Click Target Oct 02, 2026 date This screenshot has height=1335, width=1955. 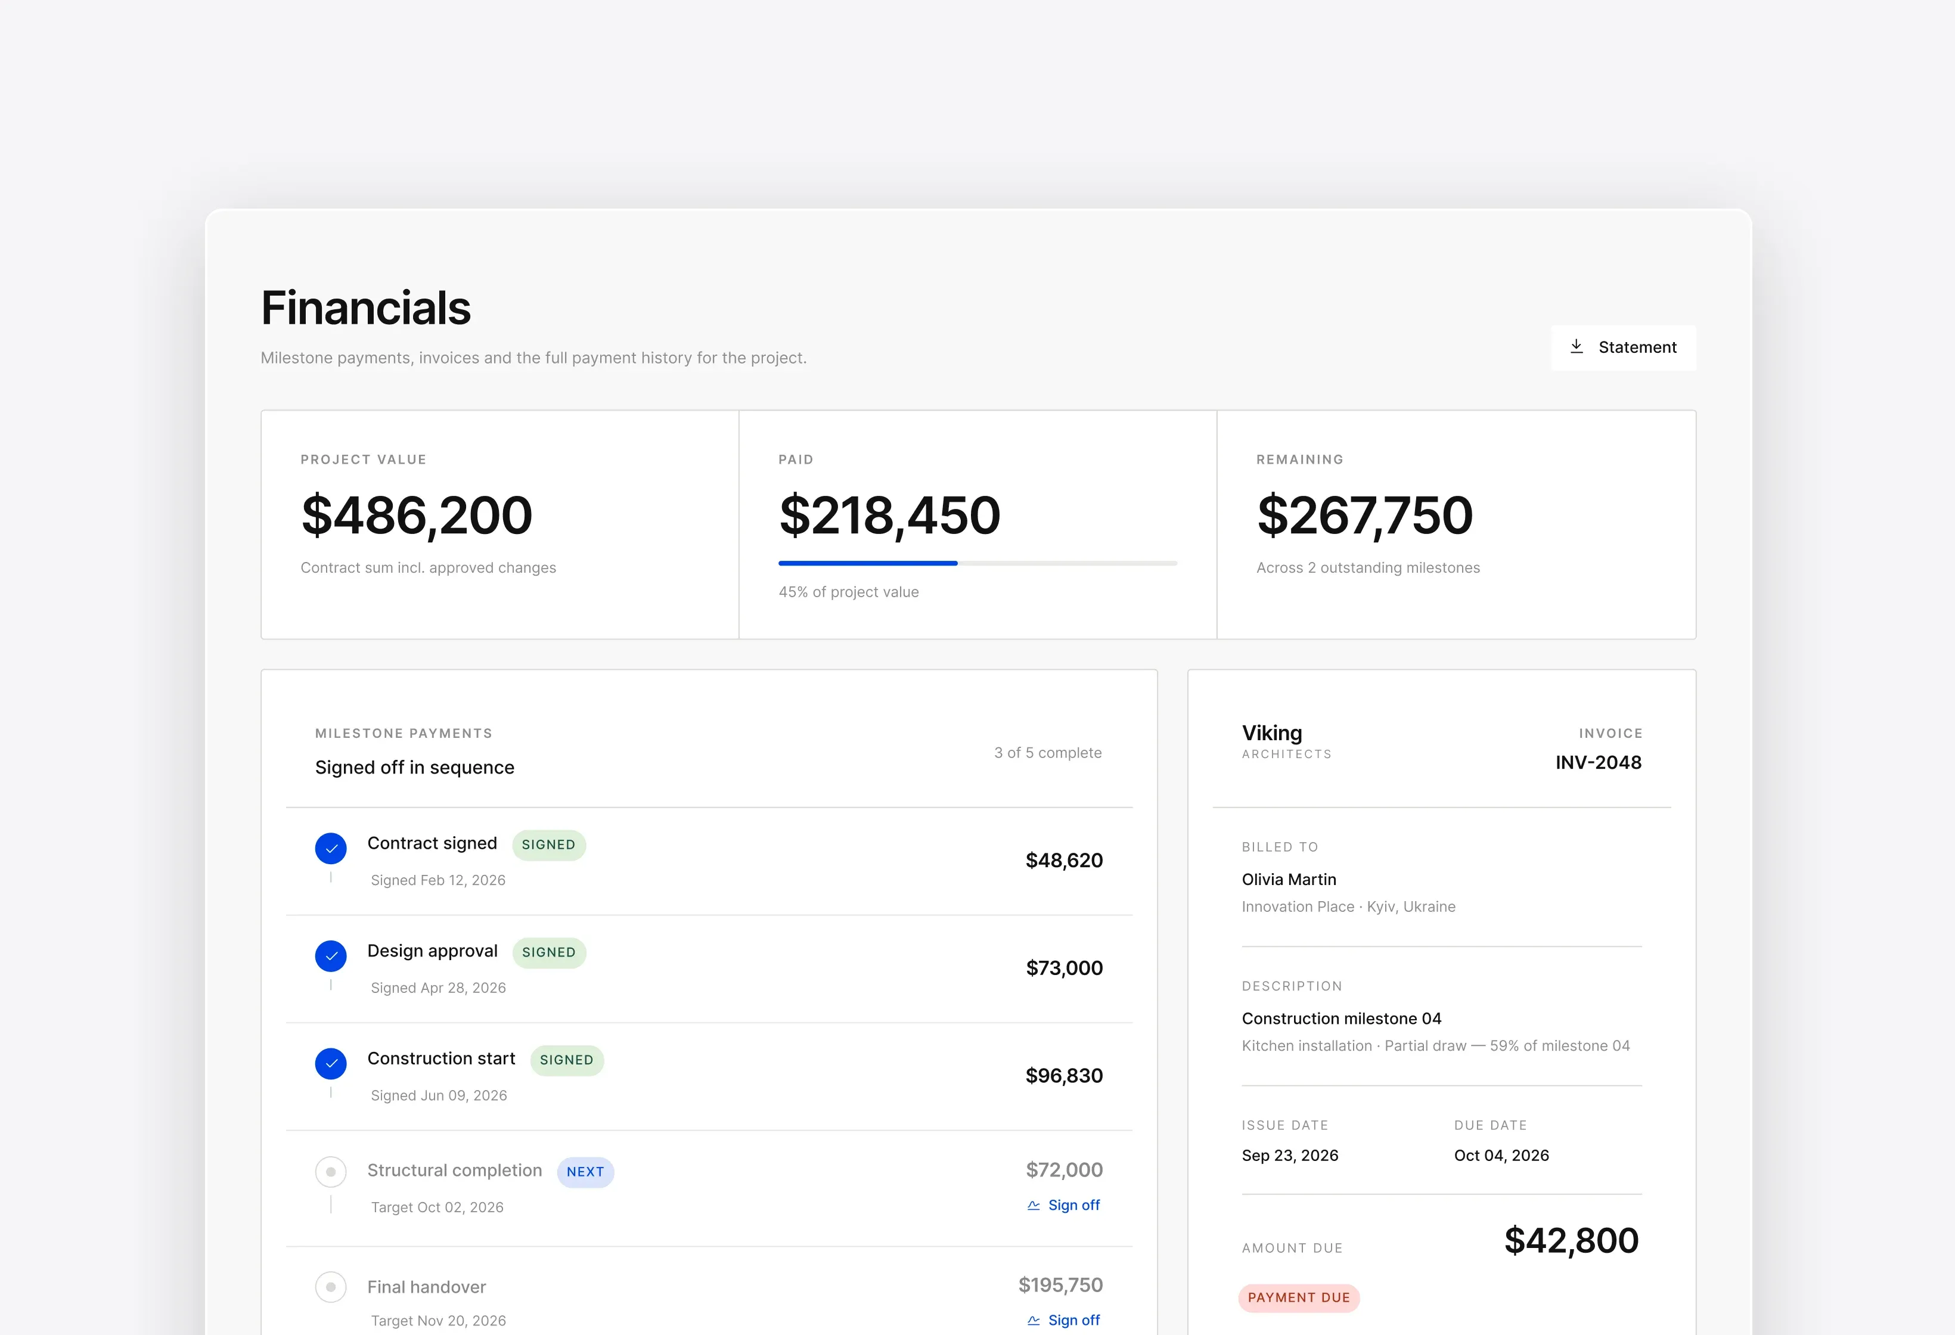tap(437, 1208)
